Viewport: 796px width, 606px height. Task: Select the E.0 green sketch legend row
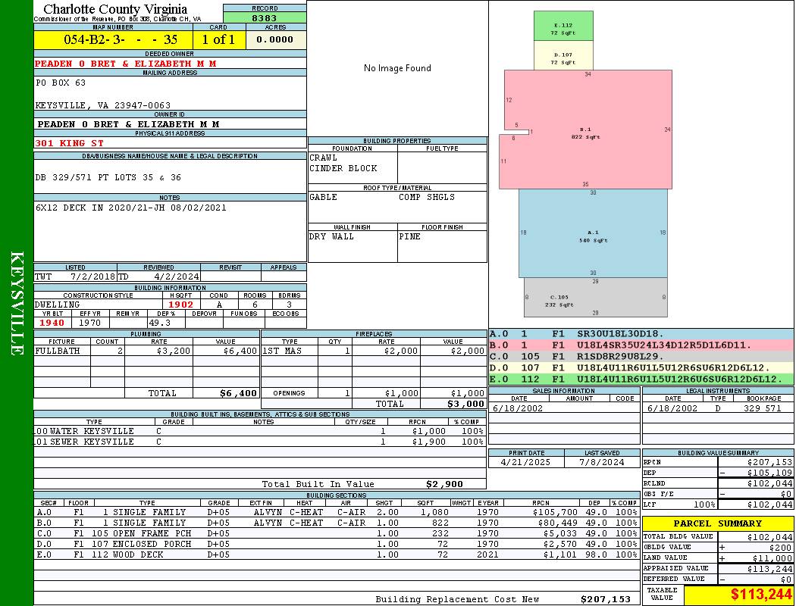(641, 379)
